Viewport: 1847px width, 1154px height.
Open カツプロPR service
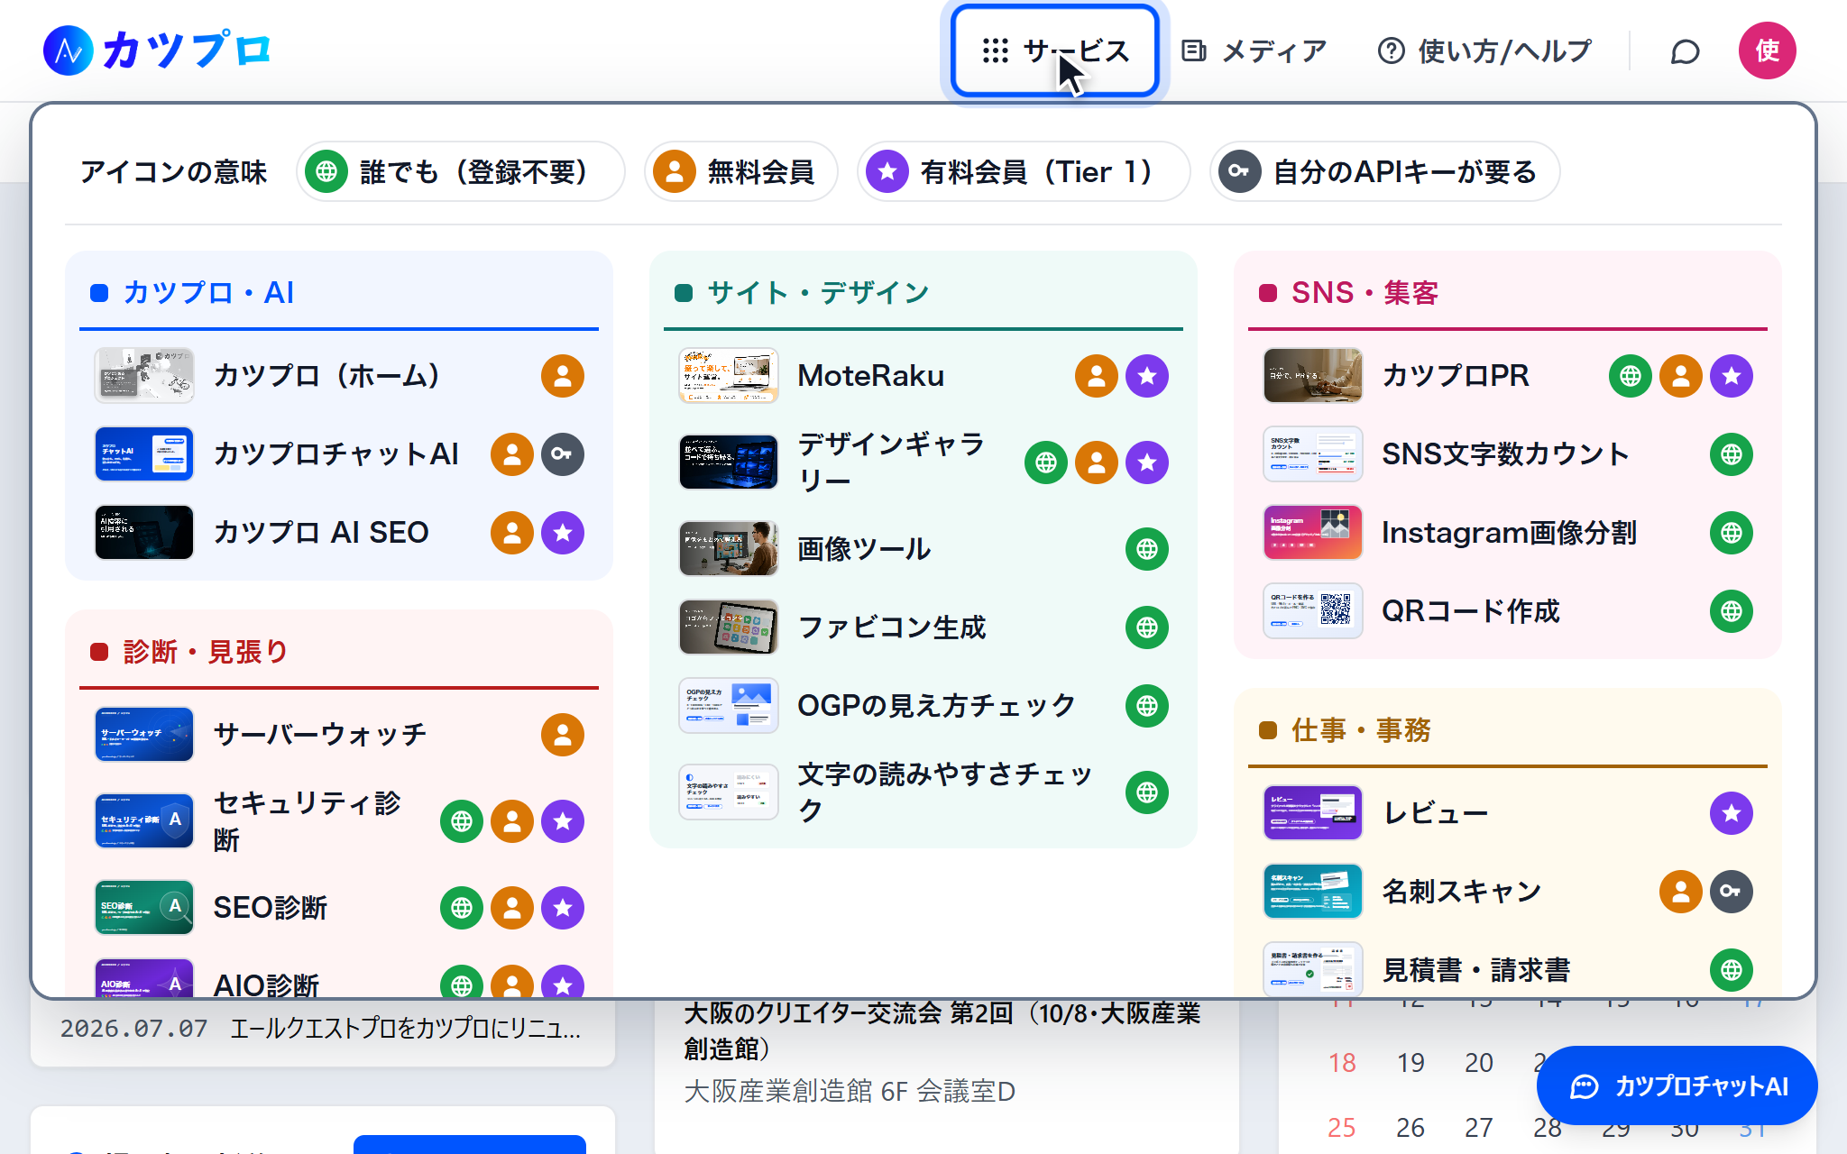(1508, 376)
